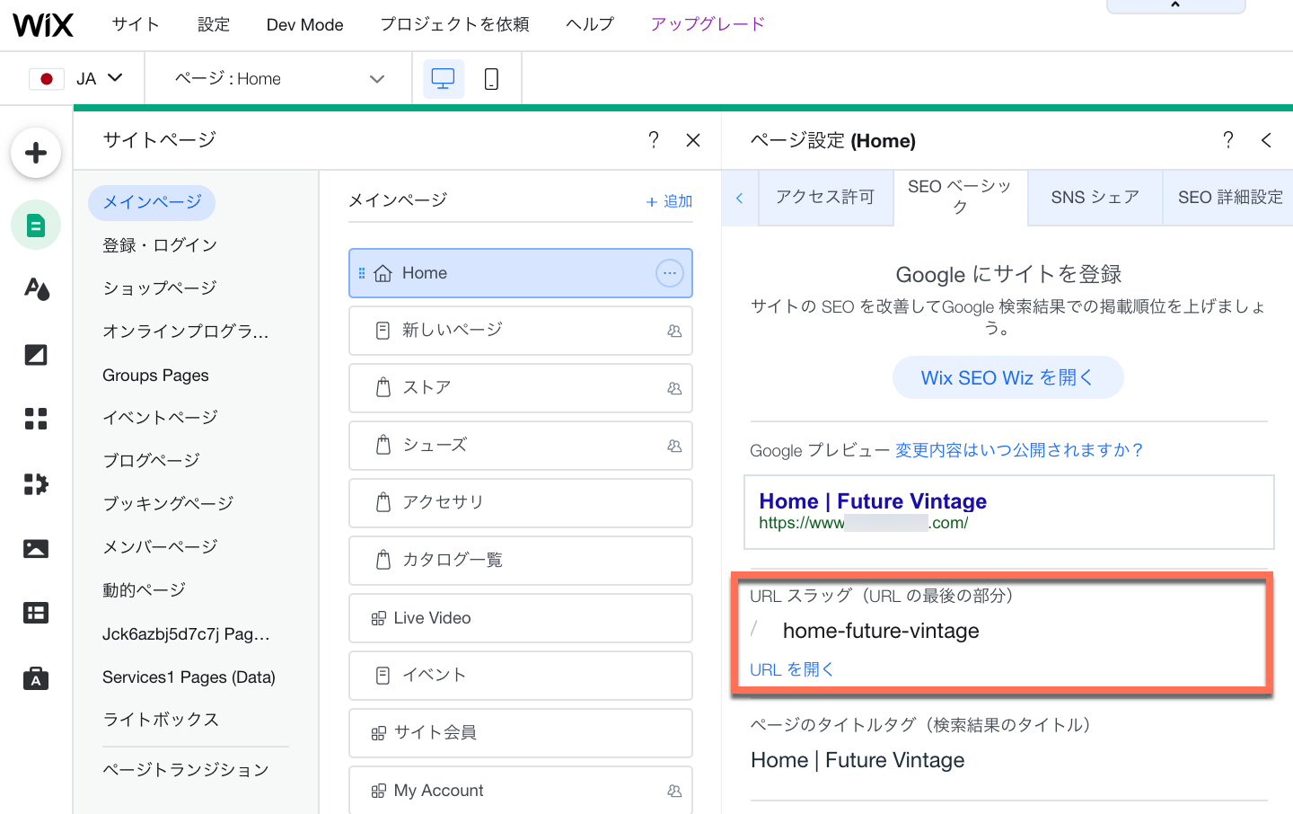Select メンバーページ category
This screenshot has width=1293, height=814.
[x=160, y=547]
